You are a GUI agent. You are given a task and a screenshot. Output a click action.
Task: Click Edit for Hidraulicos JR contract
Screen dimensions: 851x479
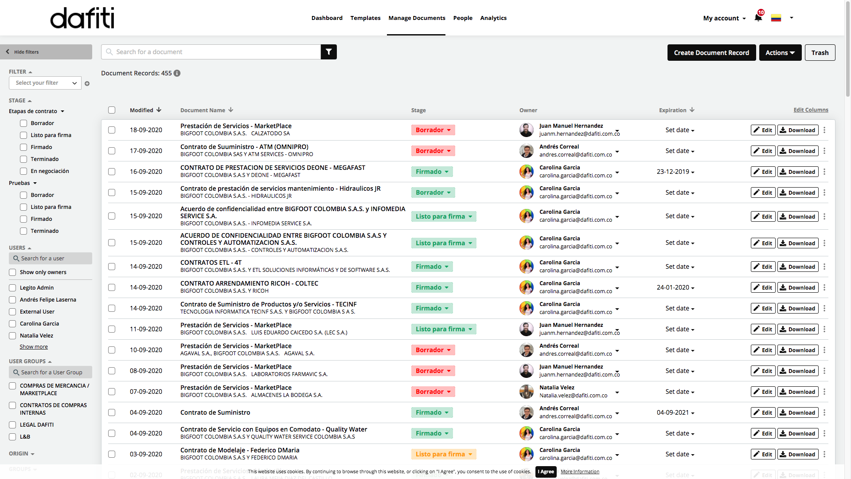[x=763, y=192]
